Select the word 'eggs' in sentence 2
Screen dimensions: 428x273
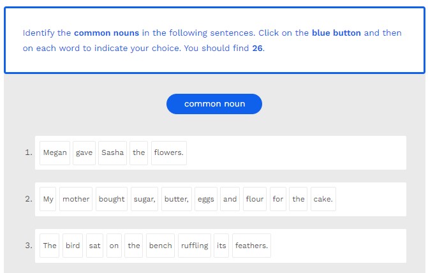click(206, 199)
